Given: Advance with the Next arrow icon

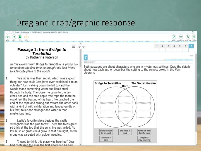Looking at the screenshot, I should pyautogui.click(x=14, y=37).
